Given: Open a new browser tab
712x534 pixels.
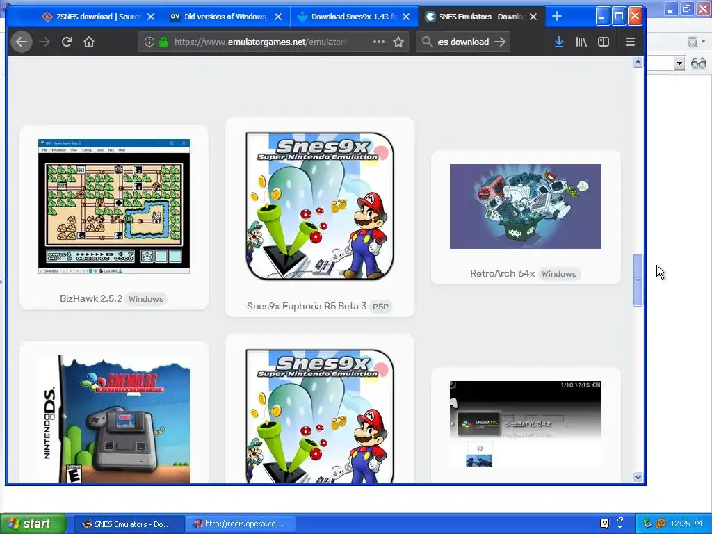Looking at the screenshot, I should click(x=557, y=17).
